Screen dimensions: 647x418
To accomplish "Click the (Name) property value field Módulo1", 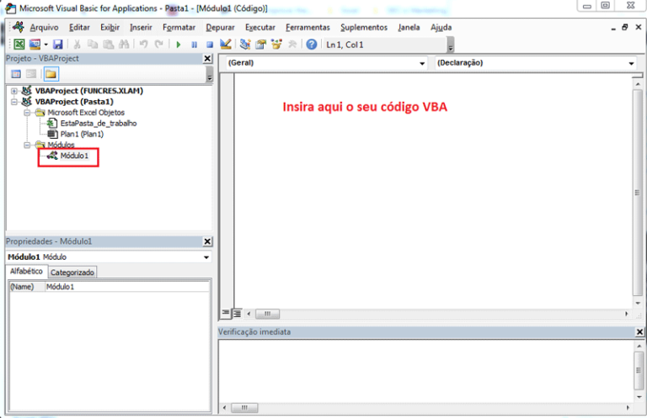I will tap(126, 287).
